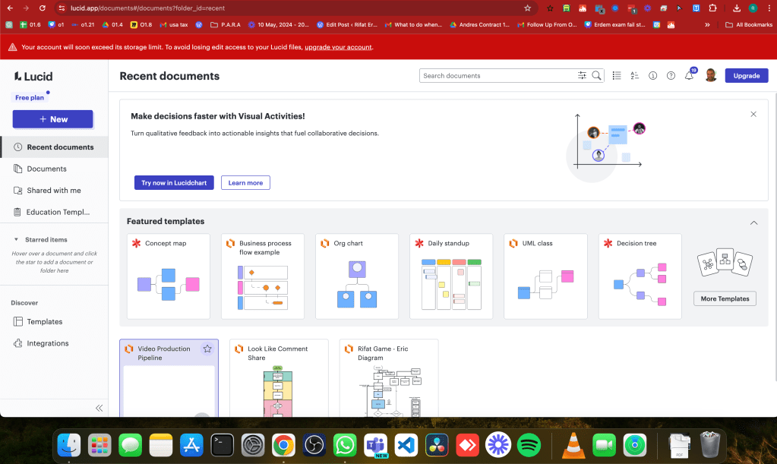
Task: Click the More Templates button
Action: [725, 298]
